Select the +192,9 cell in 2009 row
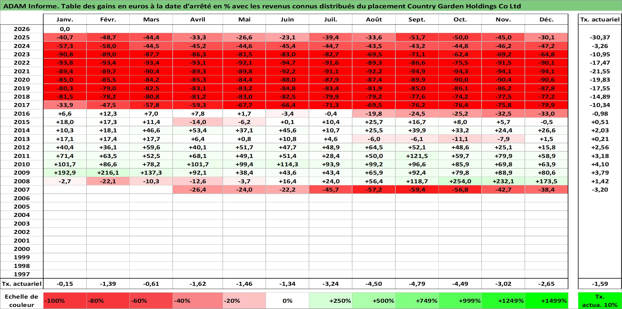 tap(65, 173)
